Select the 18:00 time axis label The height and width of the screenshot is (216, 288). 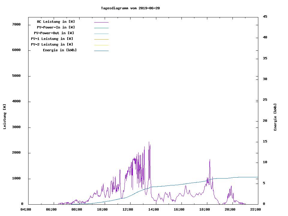pos(205,209)
